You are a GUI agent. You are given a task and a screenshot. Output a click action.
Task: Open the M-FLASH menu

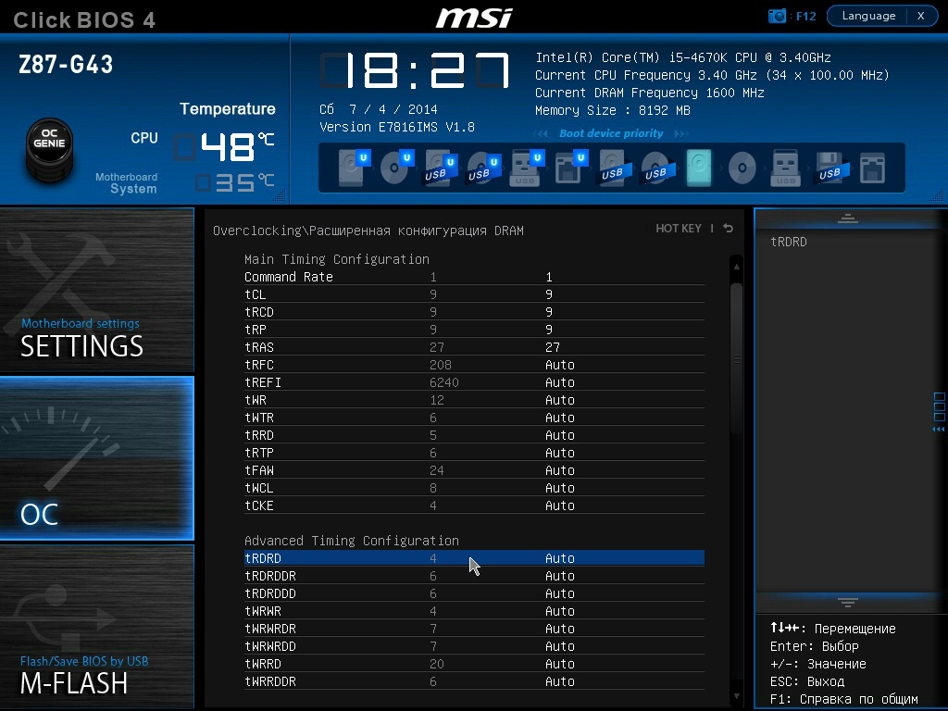click(x=96, y=627)
